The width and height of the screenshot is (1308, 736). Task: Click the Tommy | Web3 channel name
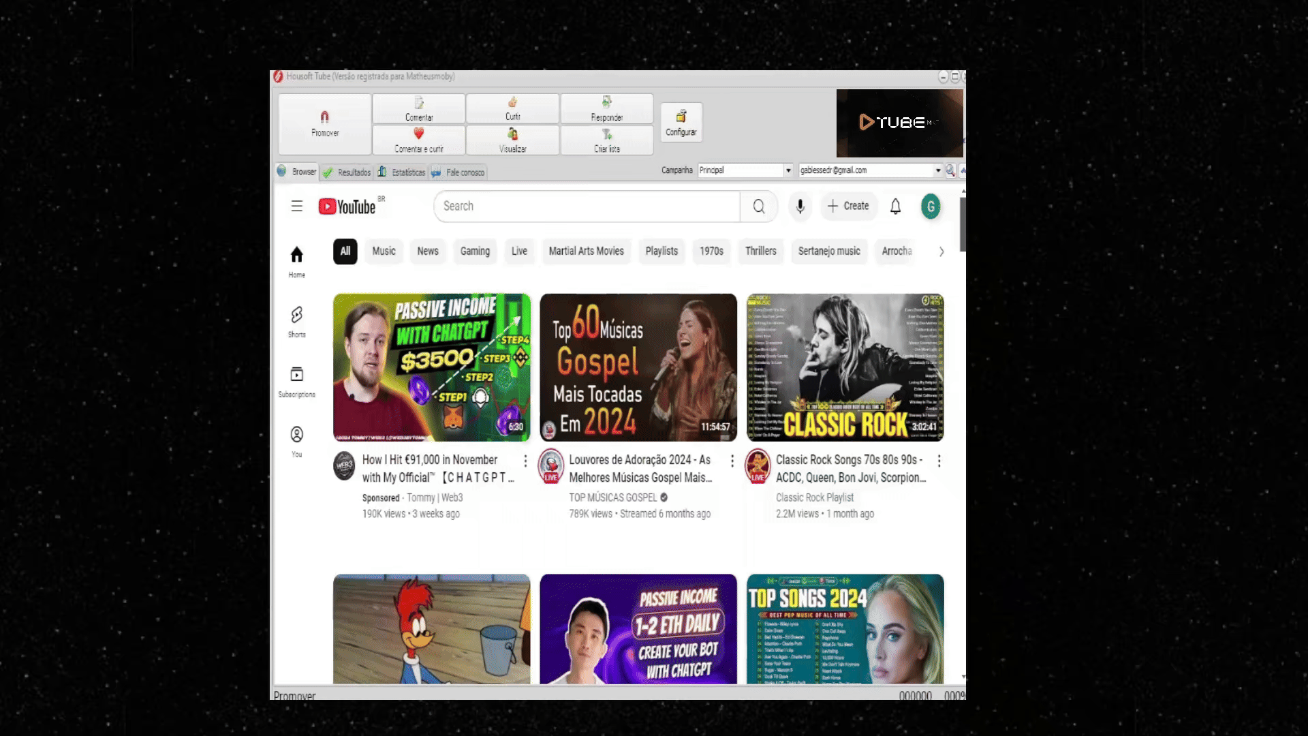coord(435,498)
